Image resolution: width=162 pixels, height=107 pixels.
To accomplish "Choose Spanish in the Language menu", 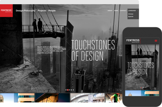I will (x=131, y=17).
